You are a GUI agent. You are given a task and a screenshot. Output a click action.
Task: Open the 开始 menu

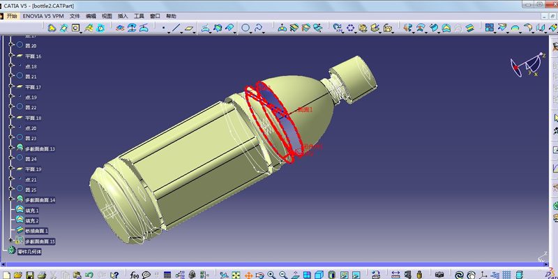pyautogui.click(x=12, y=15)
